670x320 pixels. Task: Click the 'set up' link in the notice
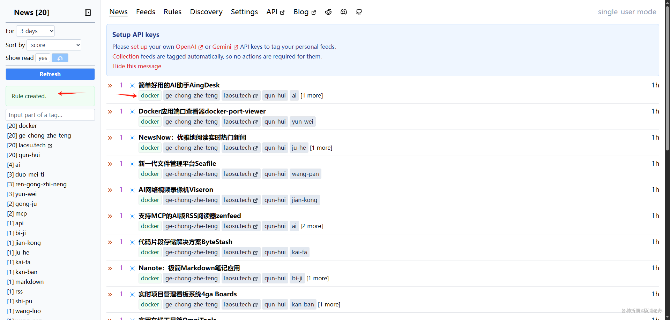click(x=139, y=47)
